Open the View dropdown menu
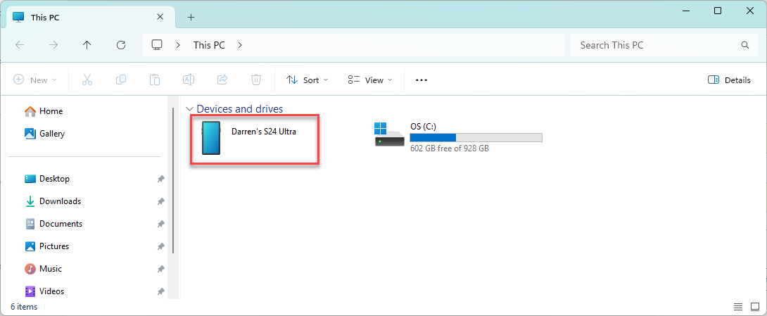 coord(370,80)
